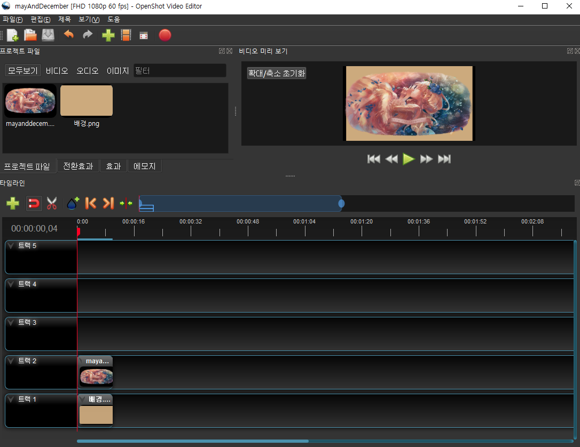Image resolution: width=580 pixels, height=447 pixels.
Task: Expand 트랙 2 dropdown arrow
Action: click(x=11, y=361)
